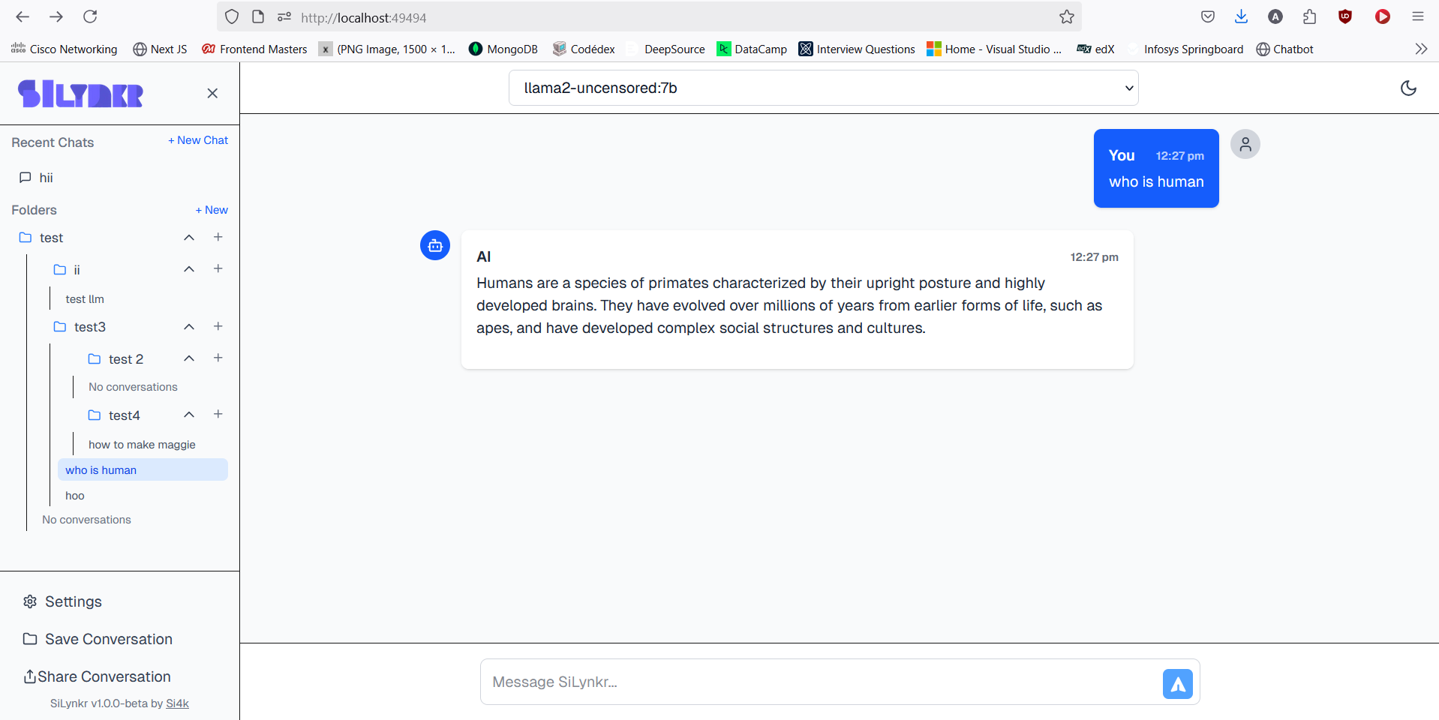The width and height of the screenshot is (1439, 720).
Task: Click the user profile avatar icon
Action: [x=1245, y=144]
